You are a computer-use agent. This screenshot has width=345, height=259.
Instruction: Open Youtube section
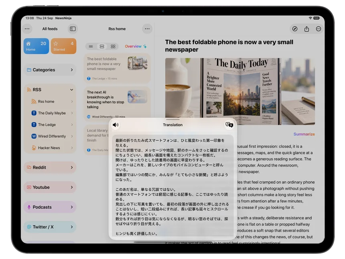pyautogui.click(x=50, y=187)
